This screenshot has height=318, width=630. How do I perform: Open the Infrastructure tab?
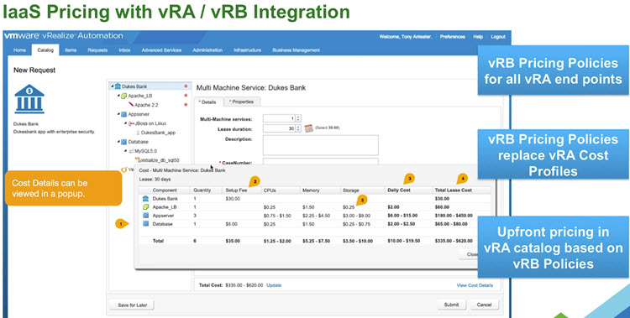coord(248,50)
